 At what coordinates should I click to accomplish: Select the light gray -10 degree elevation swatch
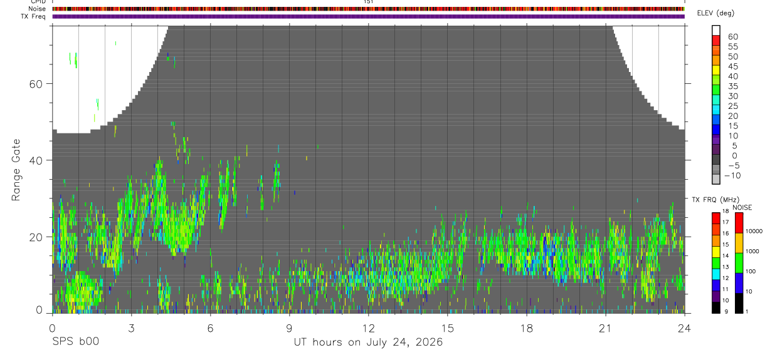coord(716,180)
